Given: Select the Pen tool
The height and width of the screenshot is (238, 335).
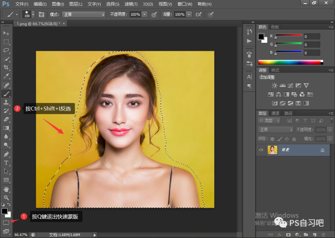Looking at the screenshot, I should click(x=7, y=154).
